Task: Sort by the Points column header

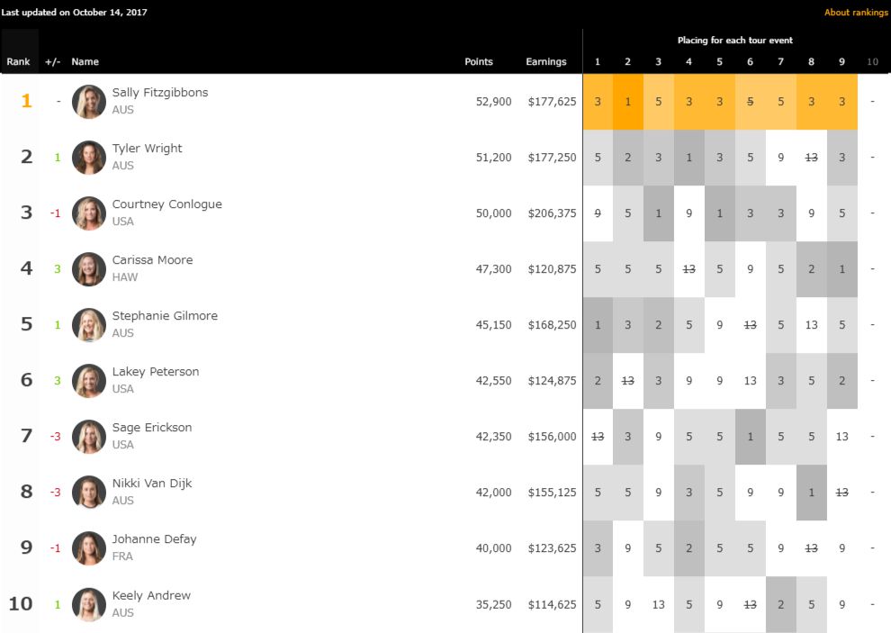Action: click(479, 62)
